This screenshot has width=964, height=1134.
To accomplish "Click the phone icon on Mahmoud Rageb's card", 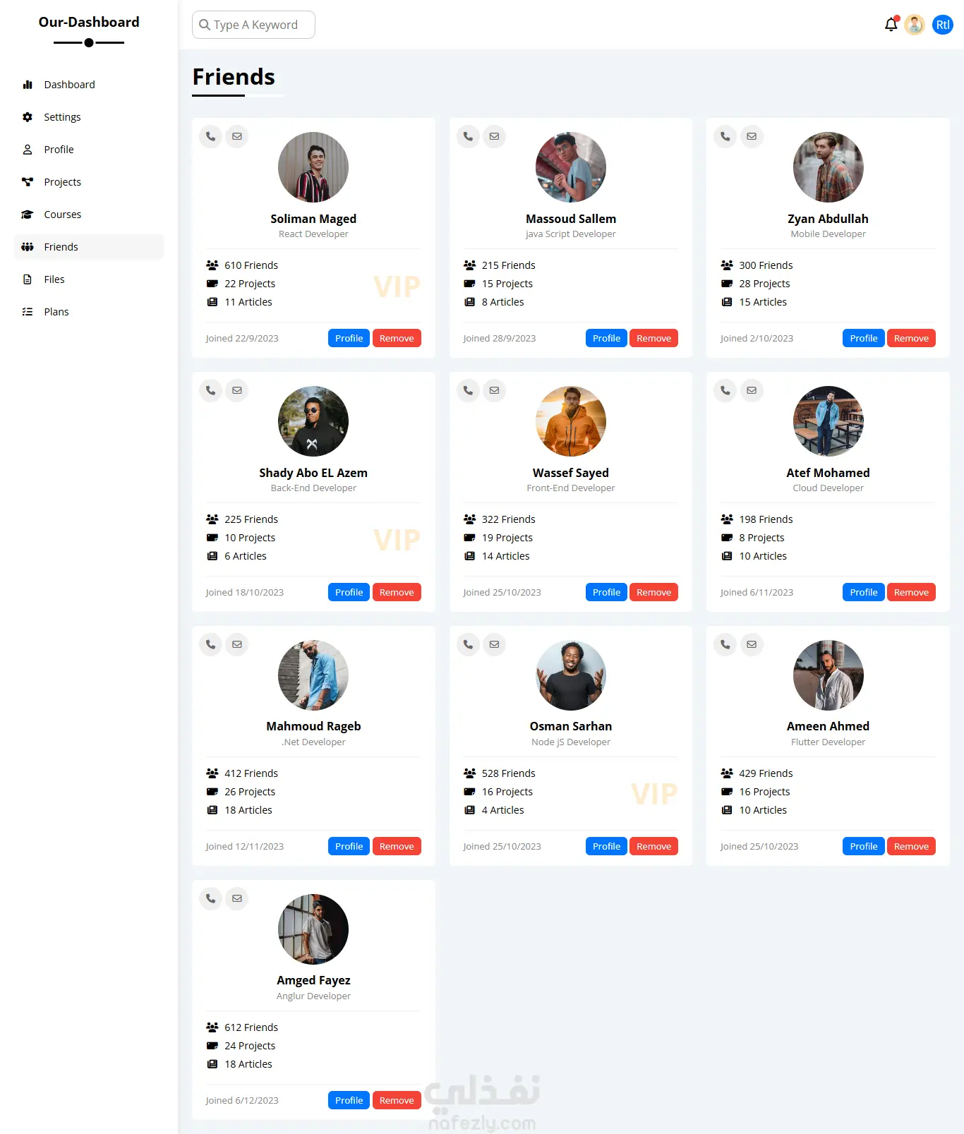I will [211, 644].
